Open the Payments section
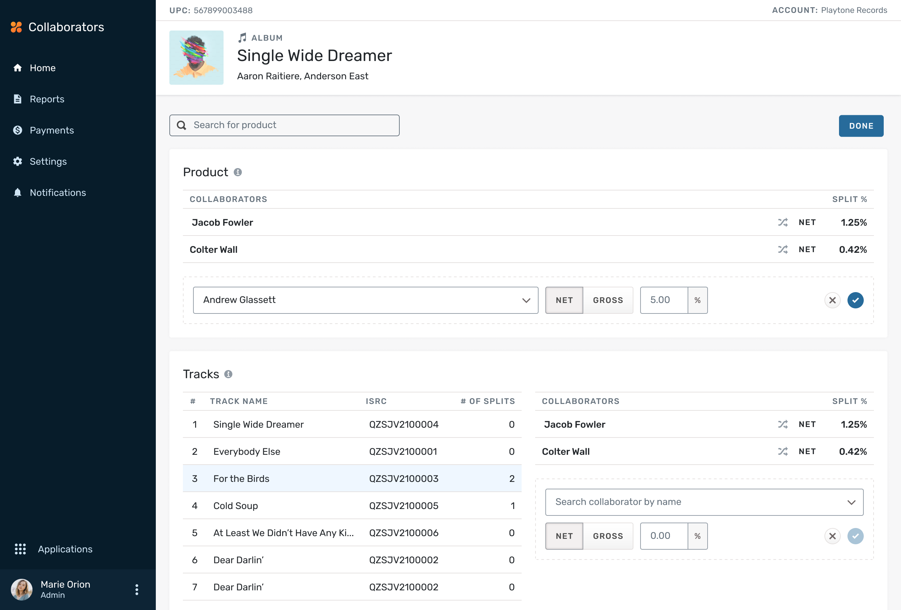 tap(52, 130)
